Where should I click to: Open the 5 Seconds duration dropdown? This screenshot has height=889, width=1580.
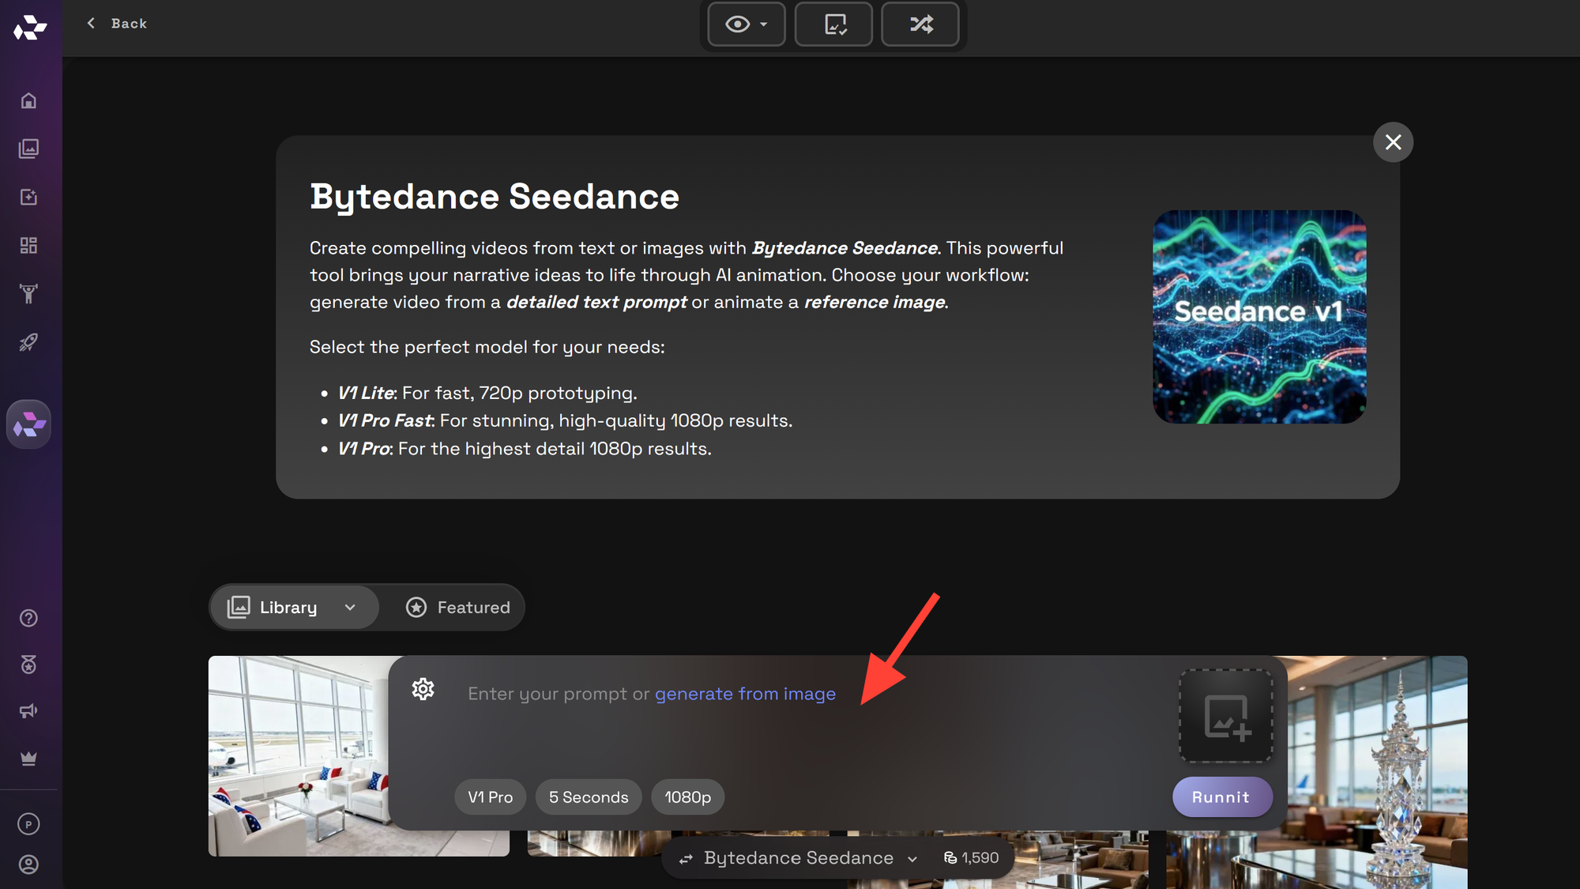tap(589, 797)
